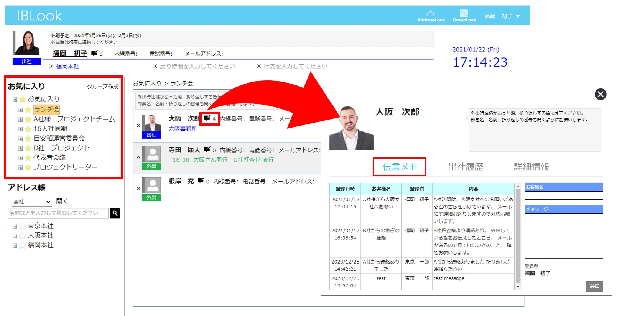Switch to the 出社履歴 tab
Screen dimensions: 622x316
tap(466, 167)
